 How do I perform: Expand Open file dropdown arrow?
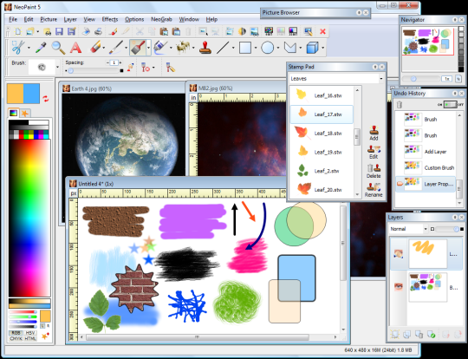tap(37, 31)
